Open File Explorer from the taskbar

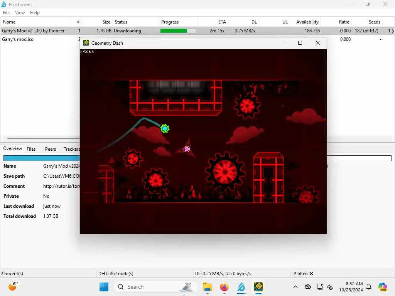[x=207, y=287]
